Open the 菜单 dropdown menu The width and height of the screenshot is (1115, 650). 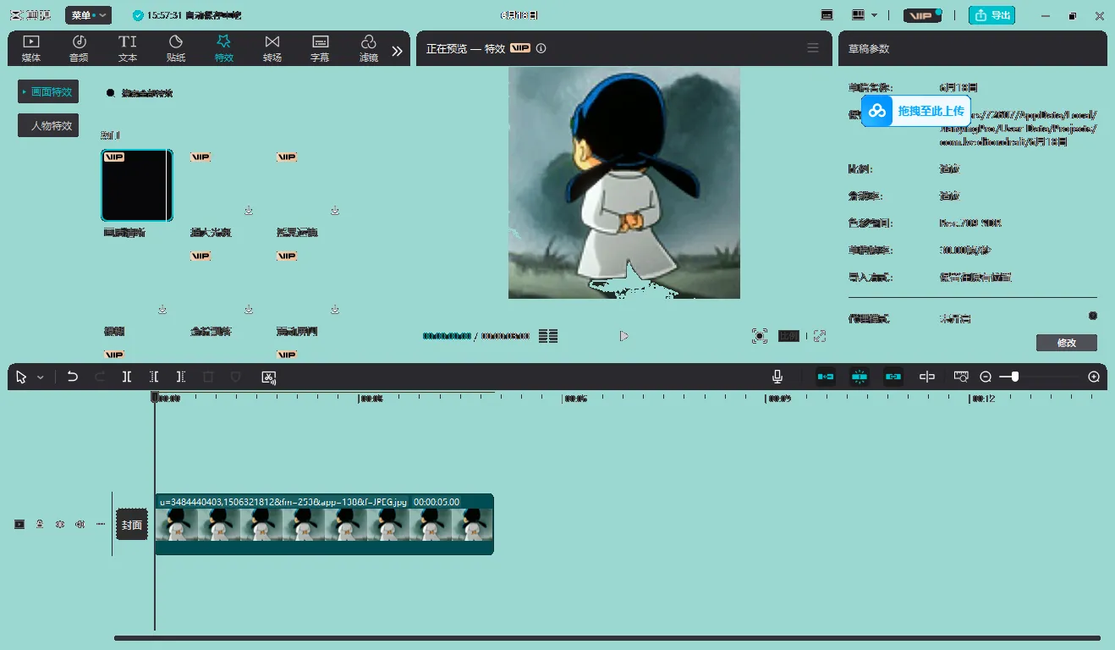click(89, 15)
